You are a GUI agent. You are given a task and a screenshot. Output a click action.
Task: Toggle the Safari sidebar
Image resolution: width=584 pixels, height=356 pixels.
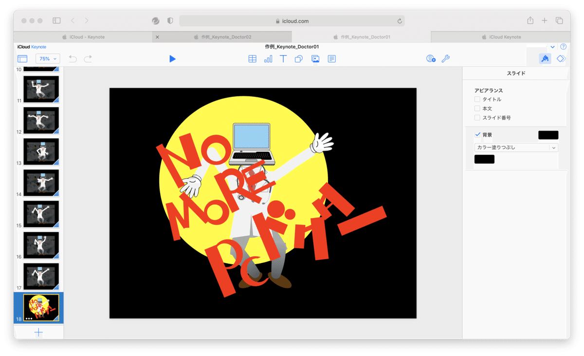click(56, 21)
